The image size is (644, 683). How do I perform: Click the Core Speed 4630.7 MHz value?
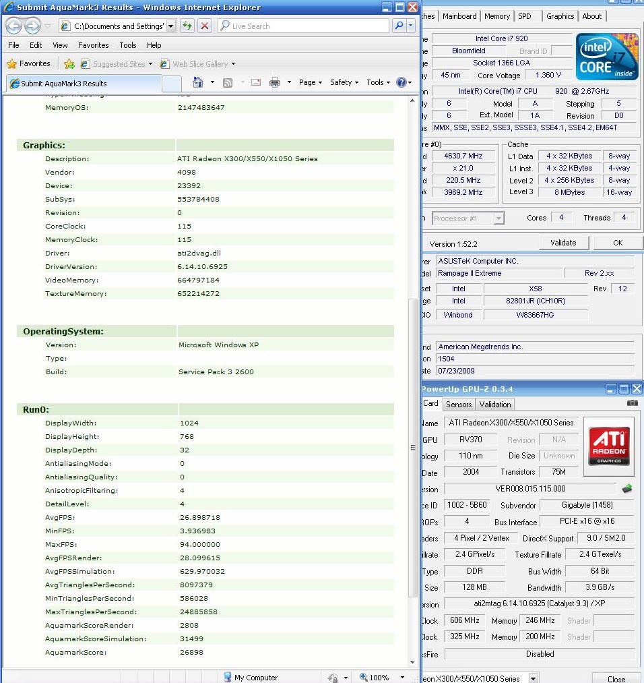coord(463,156)
